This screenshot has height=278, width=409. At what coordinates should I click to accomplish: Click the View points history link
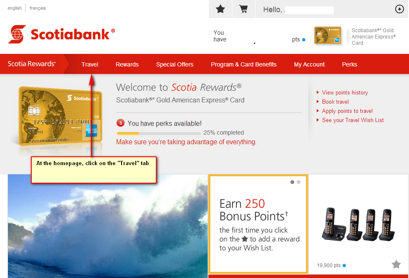point(345,93)
